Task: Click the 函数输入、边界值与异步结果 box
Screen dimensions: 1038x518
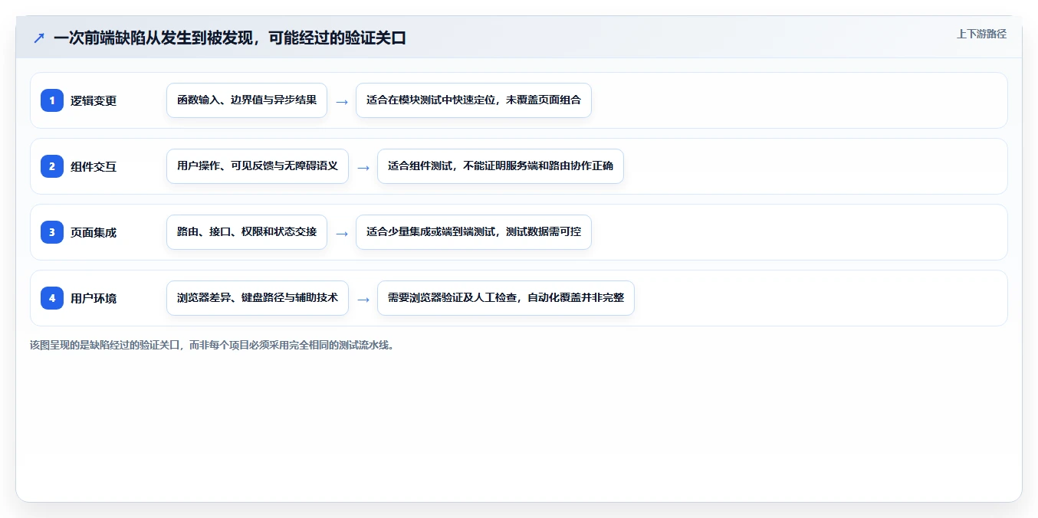Action: coord(247,100)
